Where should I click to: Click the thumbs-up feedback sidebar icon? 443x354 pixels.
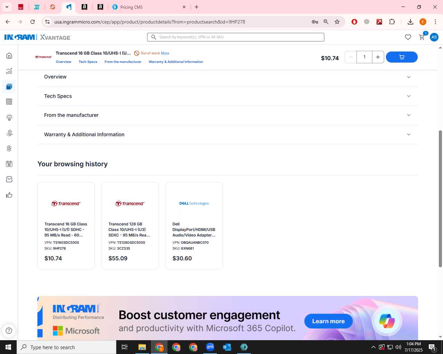point(9,195)
